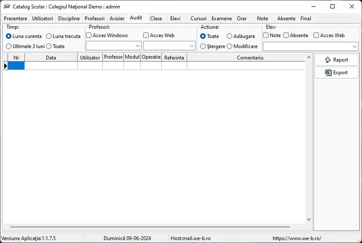Viewport: 362px width, 243px height.
Task: Select the Luna trecuta radio option
Action: tap(48, 36)
